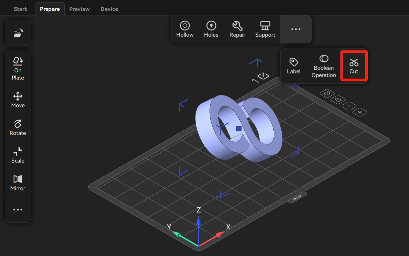Click the Scale tool button
This screenshot has height=256, width=409.
point(18,155)
